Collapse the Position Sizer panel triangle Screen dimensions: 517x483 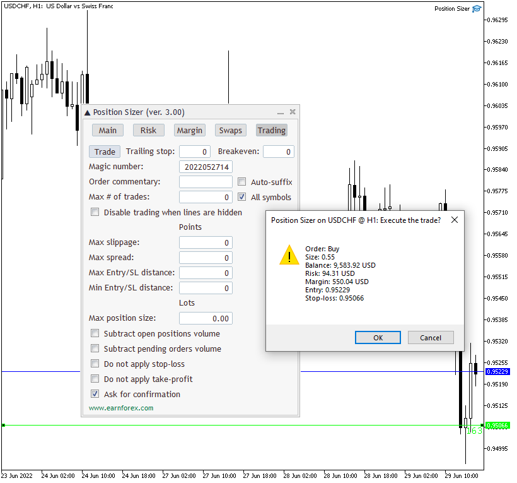pos(88,112)
